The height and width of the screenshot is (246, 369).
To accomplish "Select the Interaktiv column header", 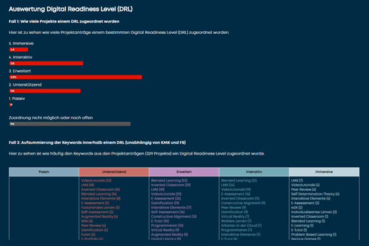I will 253,172.
